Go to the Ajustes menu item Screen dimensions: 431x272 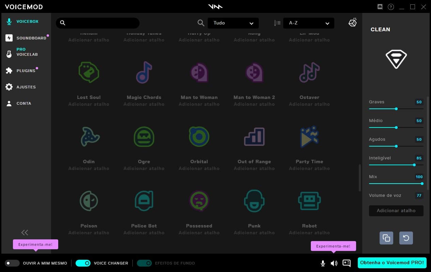click(26, 87)
